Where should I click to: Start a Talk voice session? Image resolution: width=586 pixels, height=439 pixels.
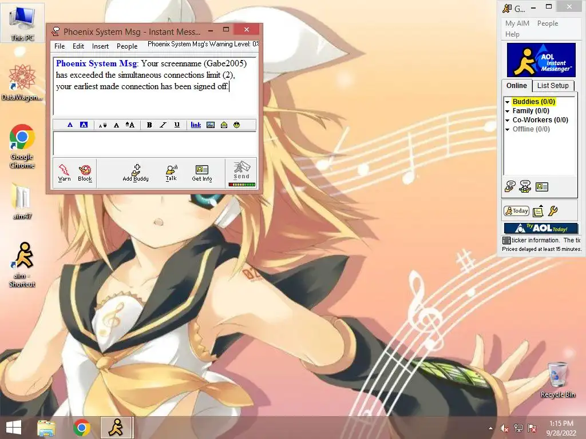[171, 173]
